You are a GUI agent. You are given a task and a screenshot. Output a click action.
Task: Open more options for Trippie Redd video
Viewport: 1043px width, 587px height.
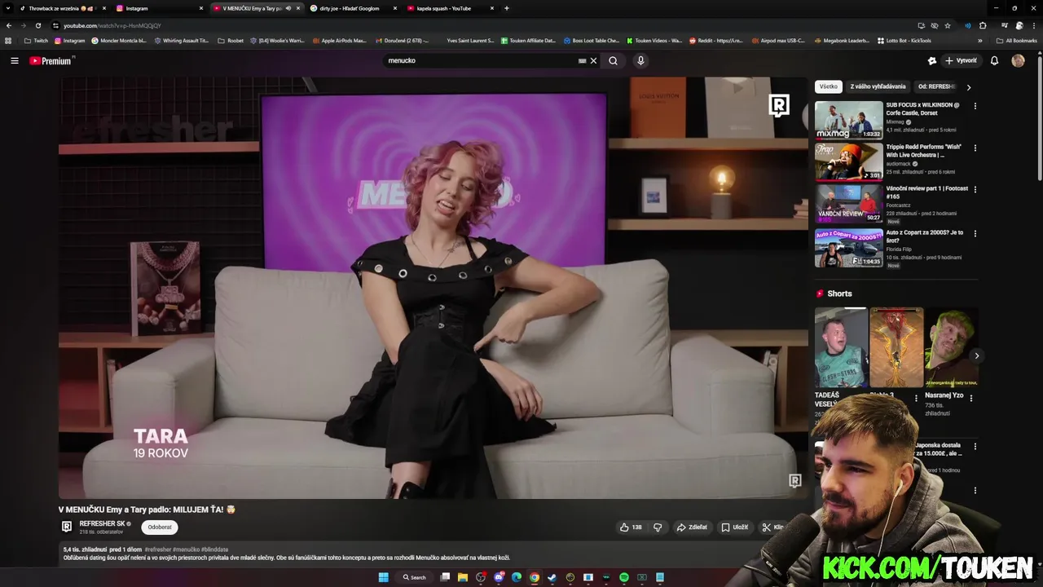975,148
